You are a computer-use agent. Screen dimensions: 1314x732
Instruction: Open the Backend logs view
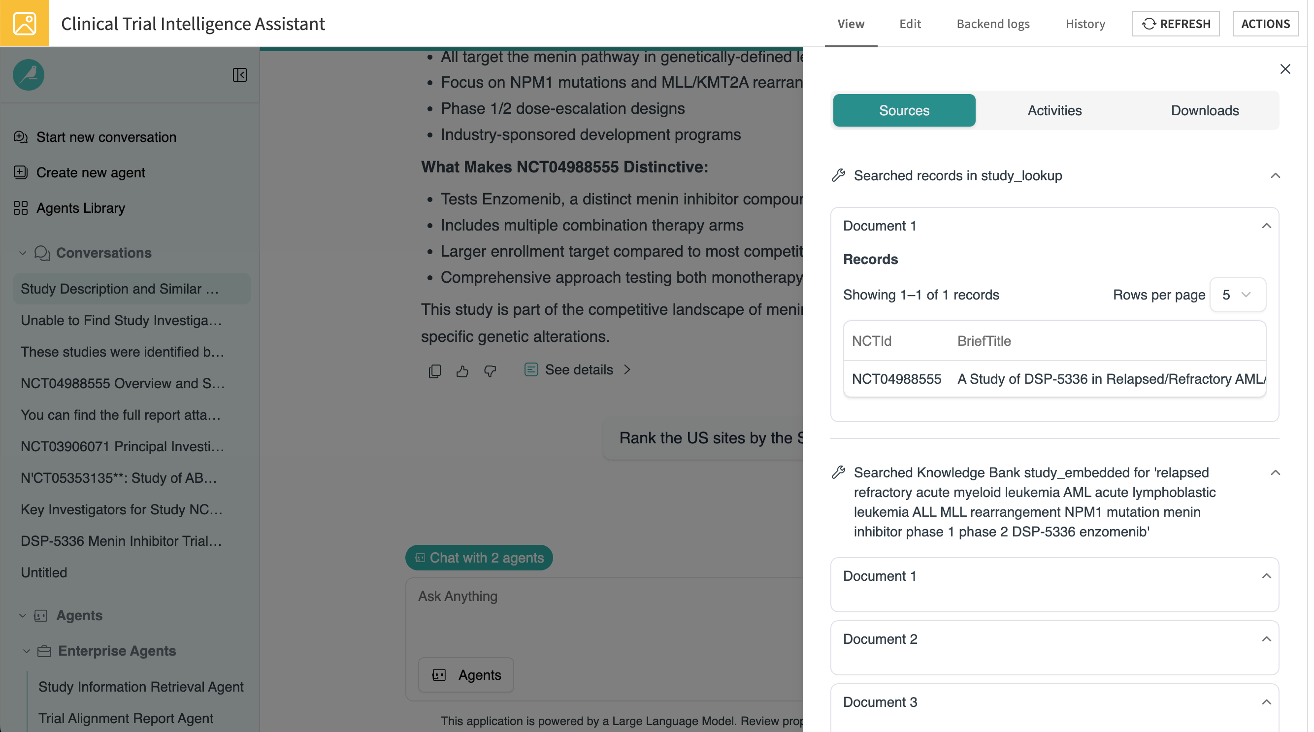[x=993, y=24]
